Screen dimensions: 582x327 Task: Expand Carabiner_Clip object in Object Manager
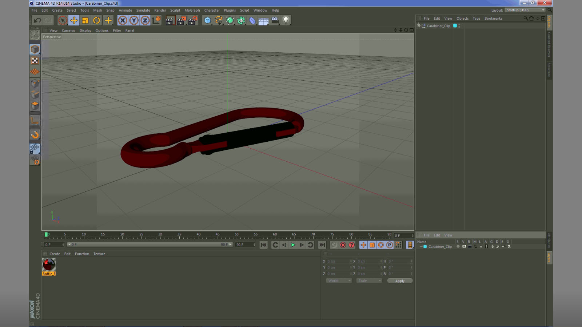418,26
